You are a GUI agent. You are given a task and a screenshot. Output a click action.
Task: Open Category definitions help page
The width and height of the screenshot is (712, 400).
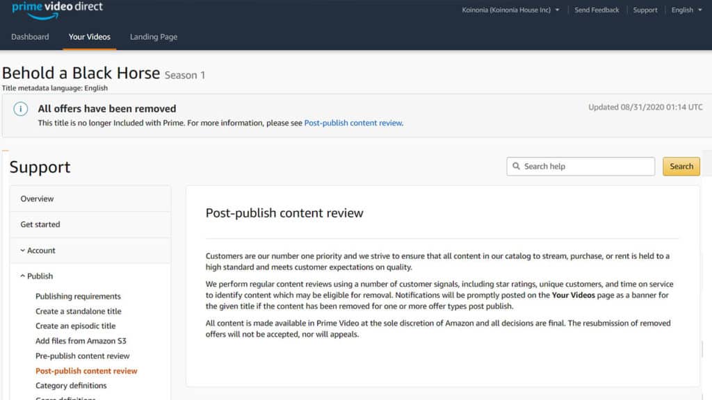[x=71, y=385]
